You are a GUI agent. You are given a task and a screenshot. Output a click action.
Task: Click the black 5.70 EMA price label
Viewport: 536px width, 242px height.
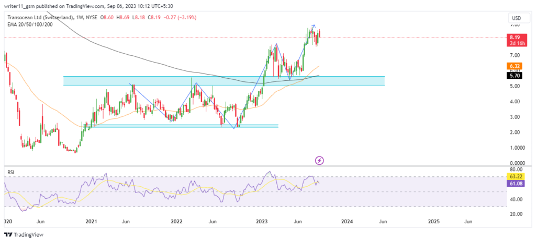pyautogui.click(x=516, y=76)
